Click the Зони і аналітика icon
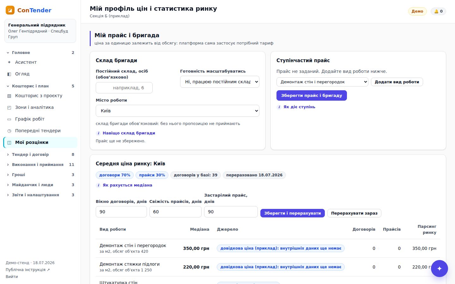Screen dimensions: 455x284 9,107
